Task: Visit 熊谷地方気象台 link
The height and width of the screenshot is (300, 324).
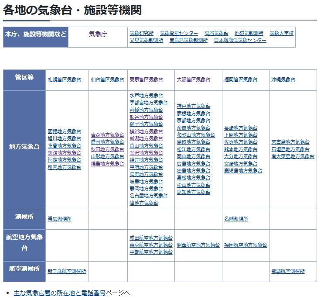Action: click(146, 117)
